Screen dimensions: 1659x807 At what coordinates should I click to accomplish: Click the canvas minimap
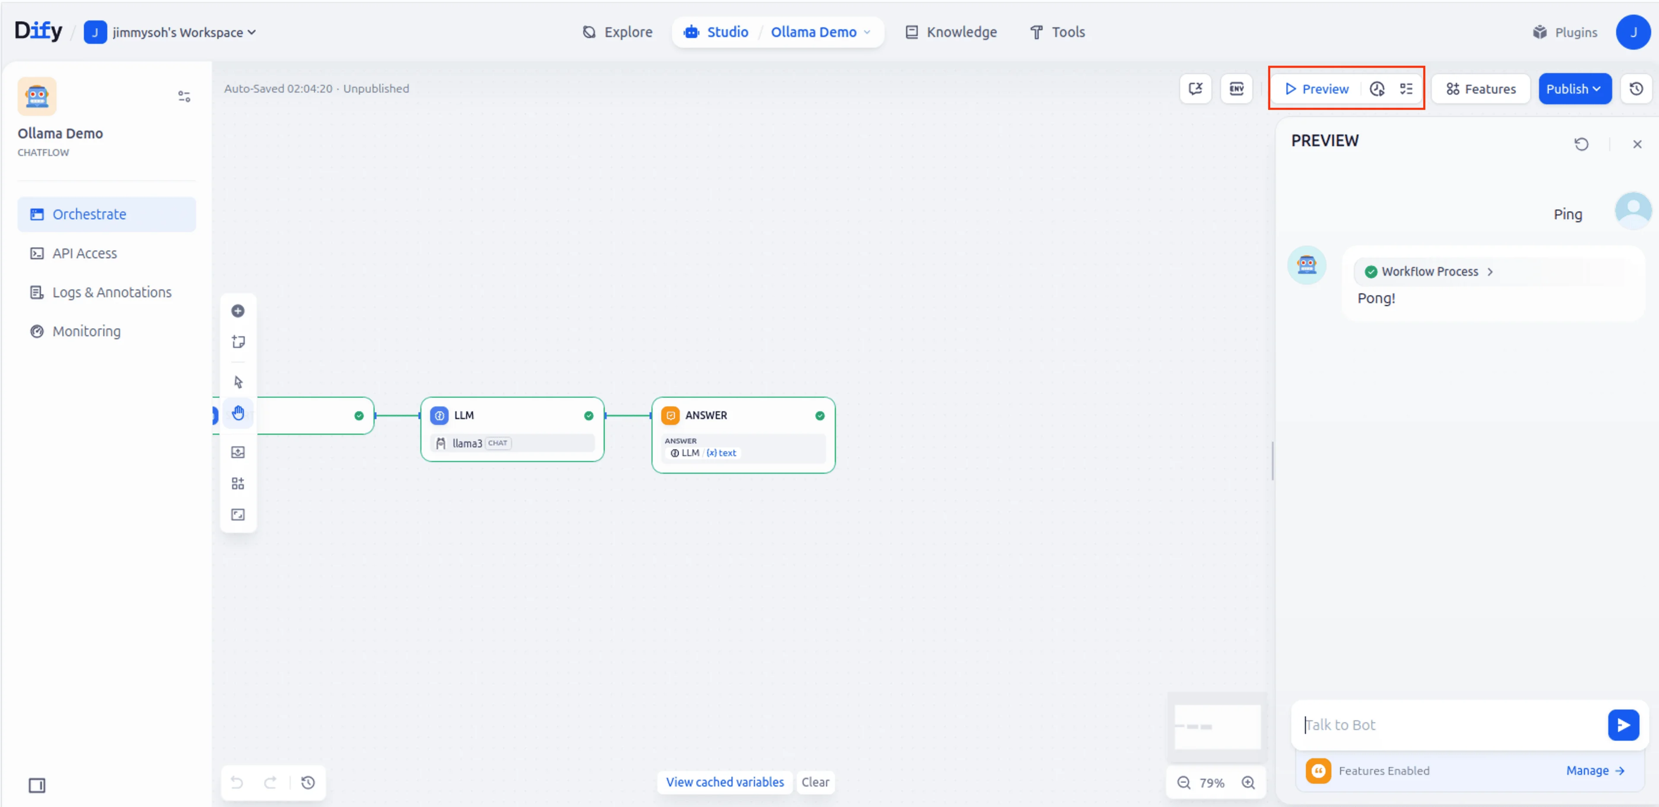(1217, 727)
